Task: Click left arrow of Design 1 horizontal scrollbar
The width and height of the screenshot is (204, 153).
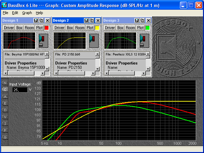Action: [5, 73]
